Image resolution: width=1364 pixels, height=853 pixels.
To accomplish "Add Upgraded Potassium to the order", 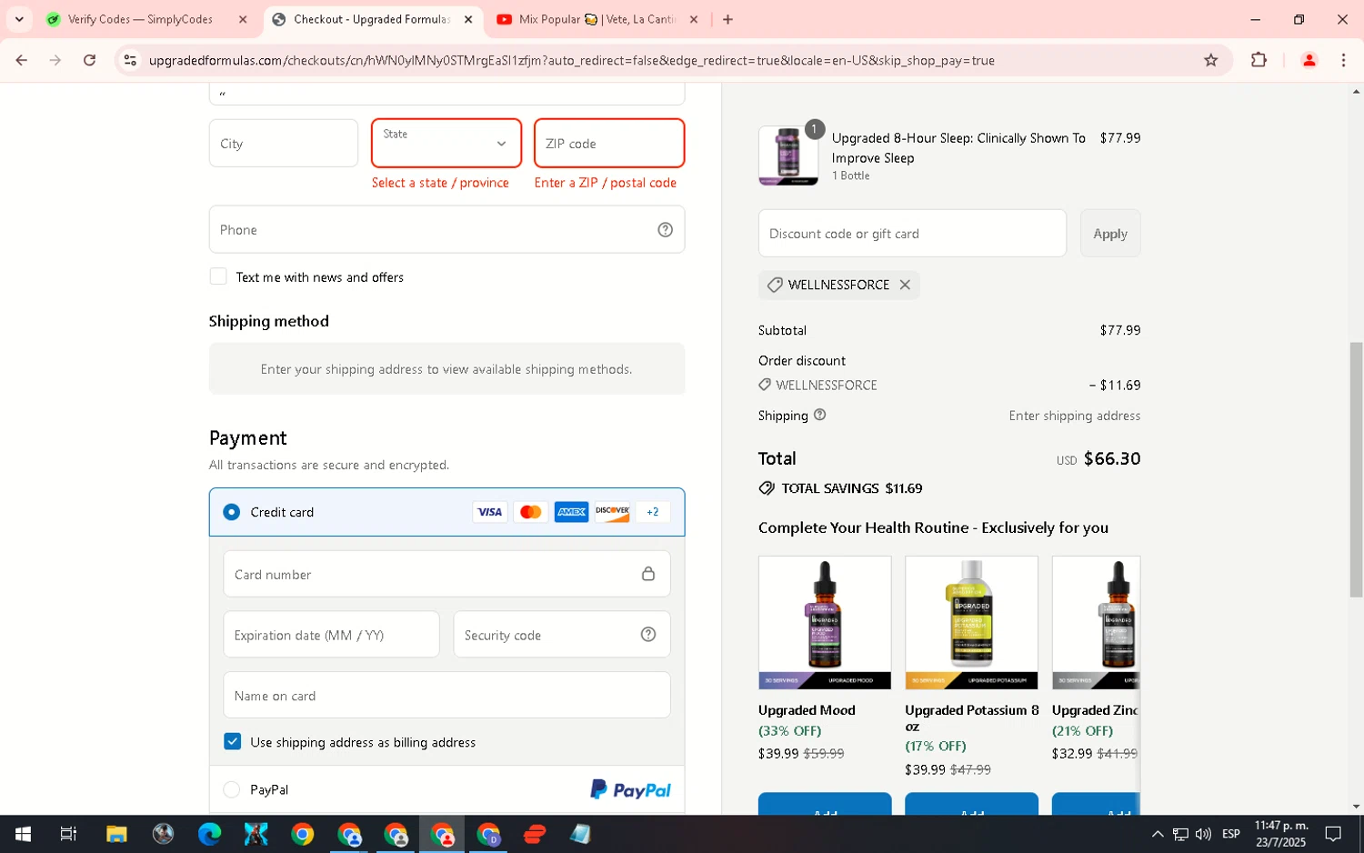I will tap(971, 804).
